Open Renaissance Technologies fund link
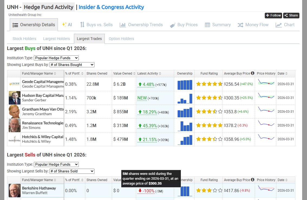The height and width of the screenshot is (200, 307). pyautogui.click(x=43, y=123)
